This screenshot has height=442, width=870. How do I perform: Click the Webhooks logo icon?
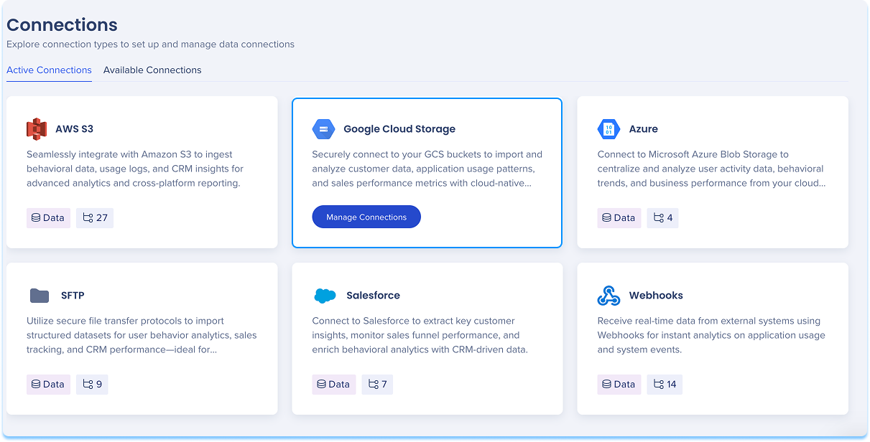(608, 296)
